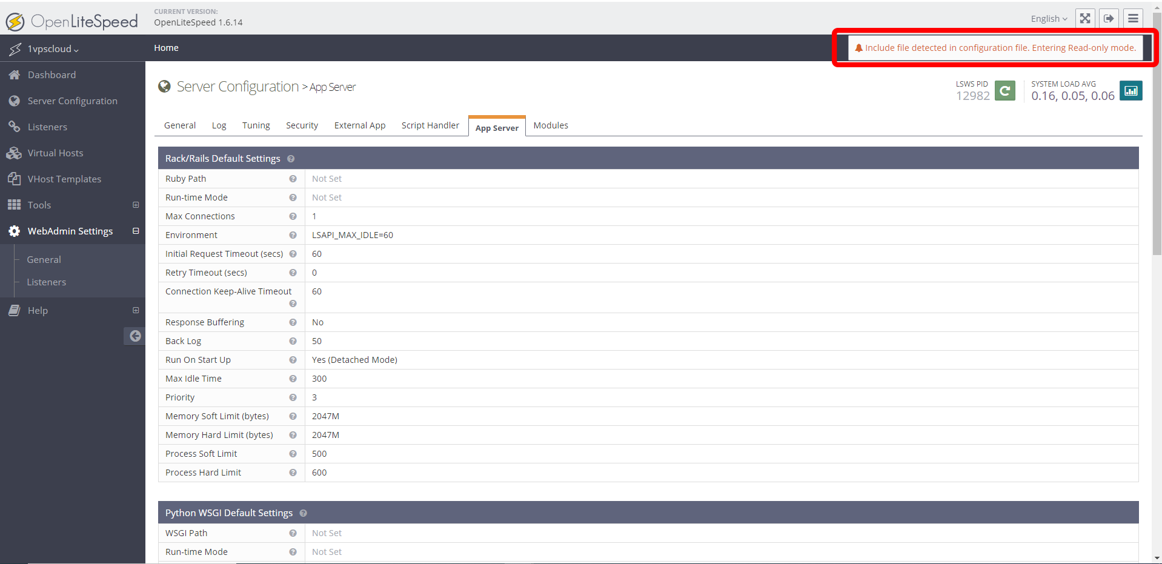Click the LSAPI_MAX_IDLE=60 environment value

(x=353, y=235)
